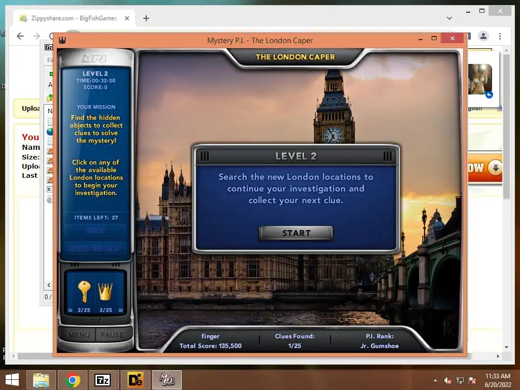The image size is (520, 390).
Task: Click the 'ITEMS LEFT: 27' label
Action: point(96,217)
